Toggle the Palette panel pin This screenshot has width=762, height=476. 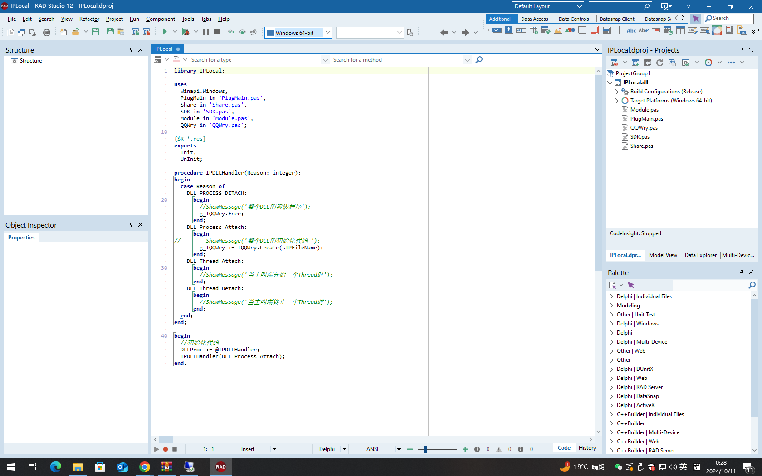[742, 272]
